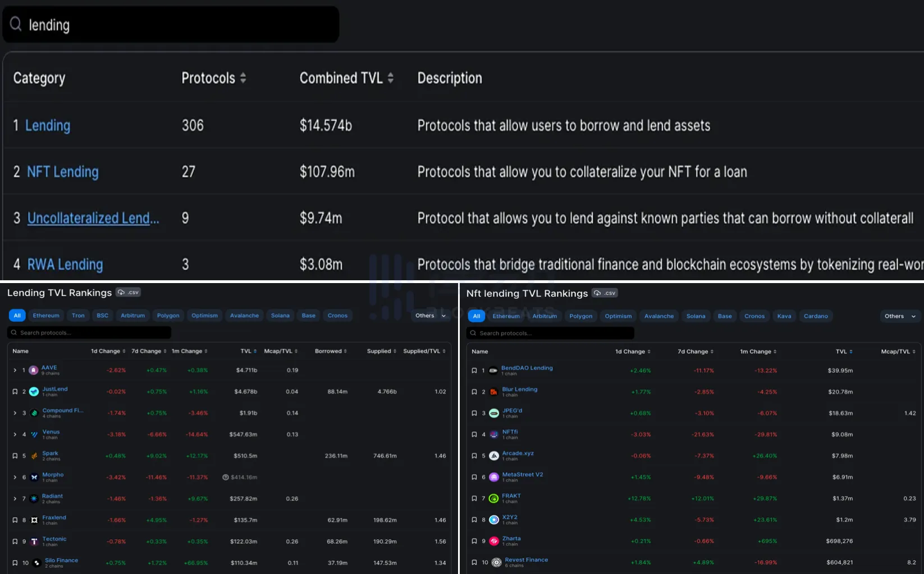Click the Zharta protocol logo
The image size is (924, 574).
[x=494, y=541]
